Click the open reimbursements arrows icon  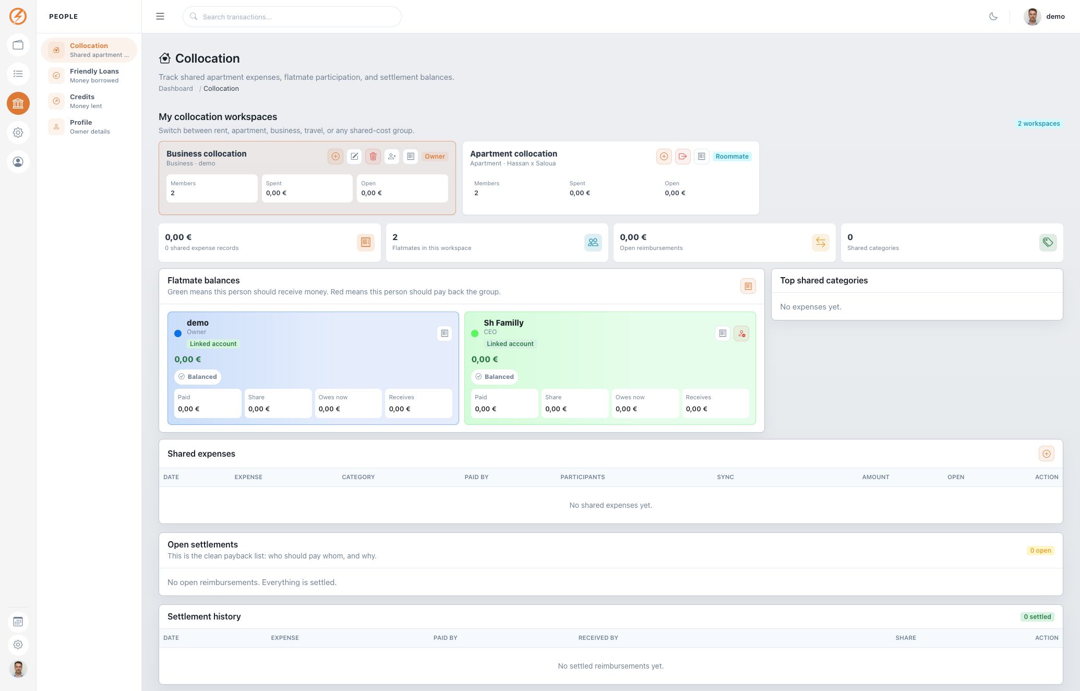click(x=821, y=242)
